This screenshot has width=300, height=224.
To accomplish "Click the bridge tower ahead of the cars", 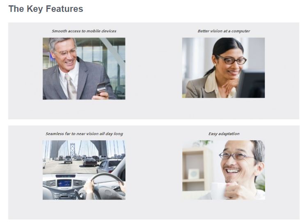I will [x=72, y=150].
